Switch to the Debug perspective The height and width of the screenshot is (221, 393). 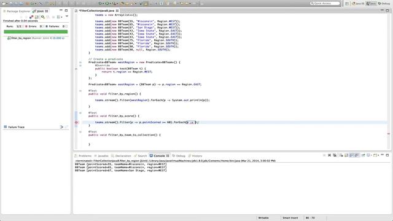[x=384, y=4]
